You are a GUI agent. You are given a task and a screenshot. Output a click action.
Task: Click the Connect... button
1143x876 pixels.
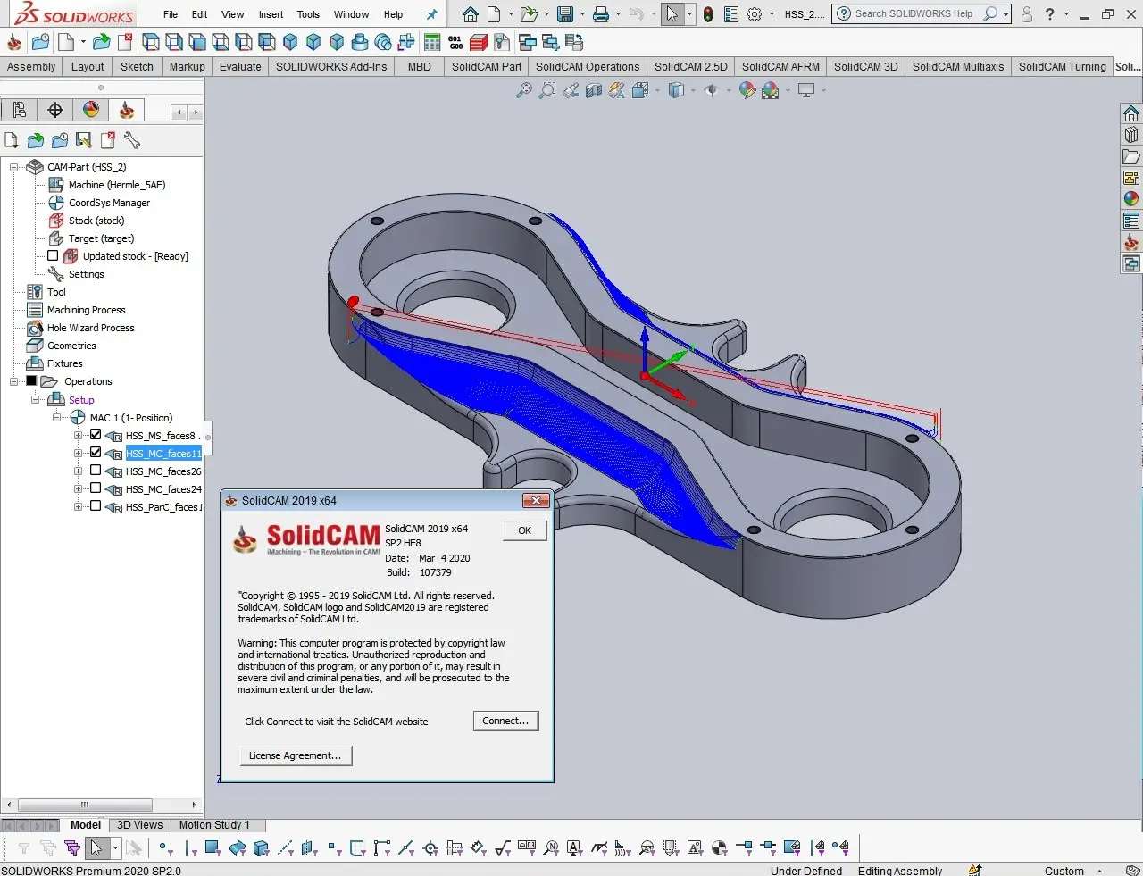tap(505, 721)
